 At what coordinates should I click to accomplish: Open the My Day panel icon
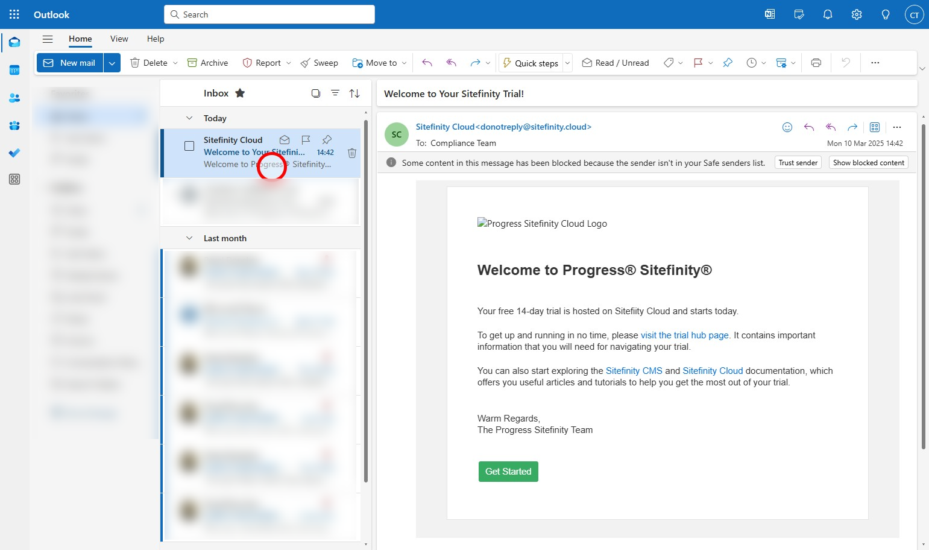[799, 14]
